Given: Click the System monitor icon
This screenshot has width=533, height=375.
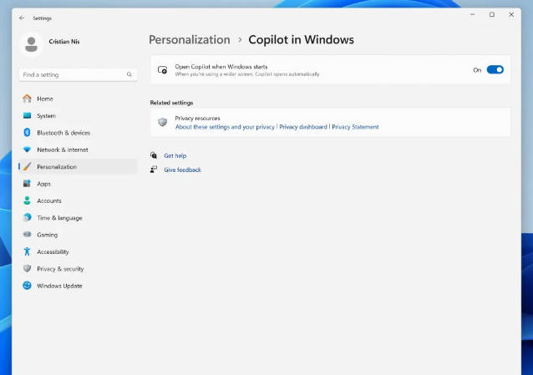Looking at the screenshot, I should 28,115.
